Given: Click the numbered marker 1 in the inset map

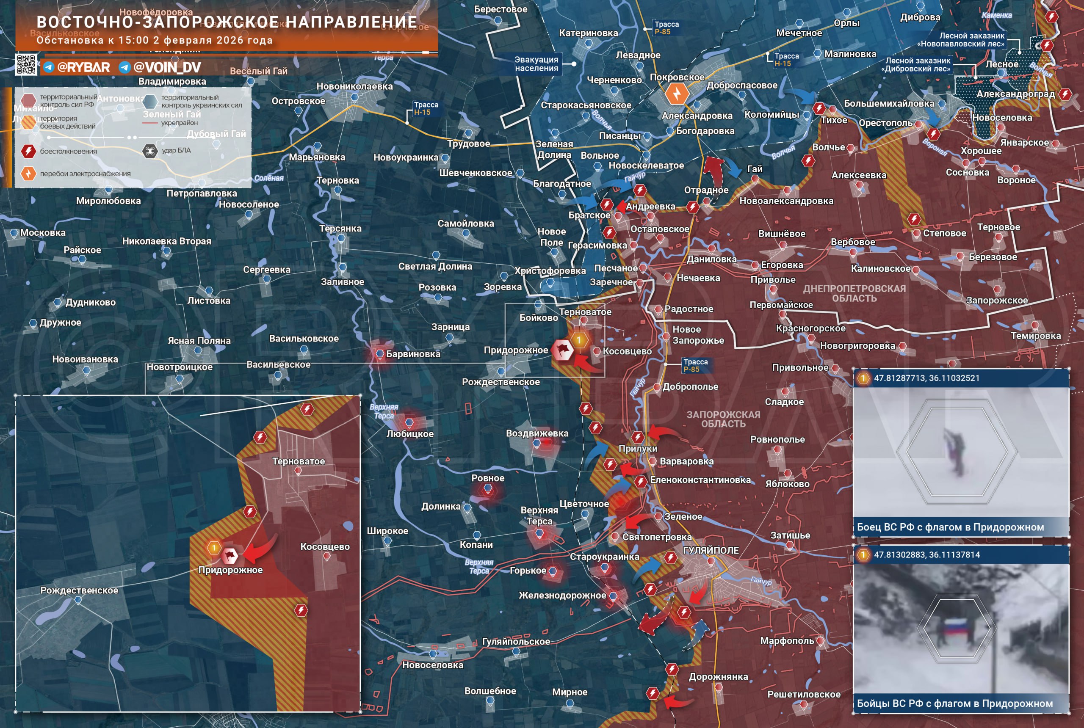Looking at the screenshot, I should click(x=214, y=548).
